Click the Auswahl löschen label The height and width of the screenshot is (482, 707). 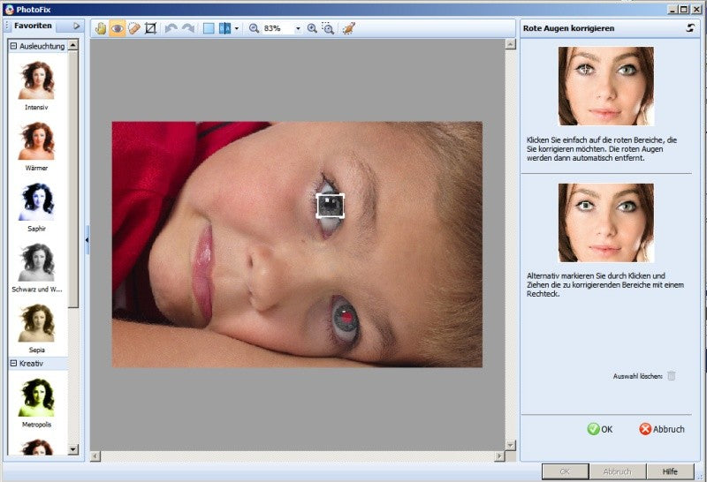[637, 376]
